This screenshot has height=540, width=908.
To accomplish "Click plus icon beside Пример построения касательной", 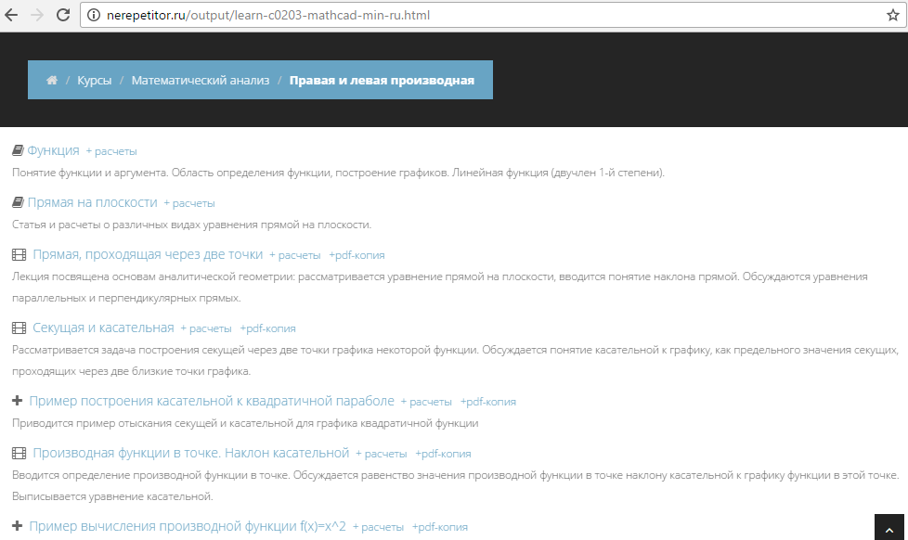I will (18, 401).
